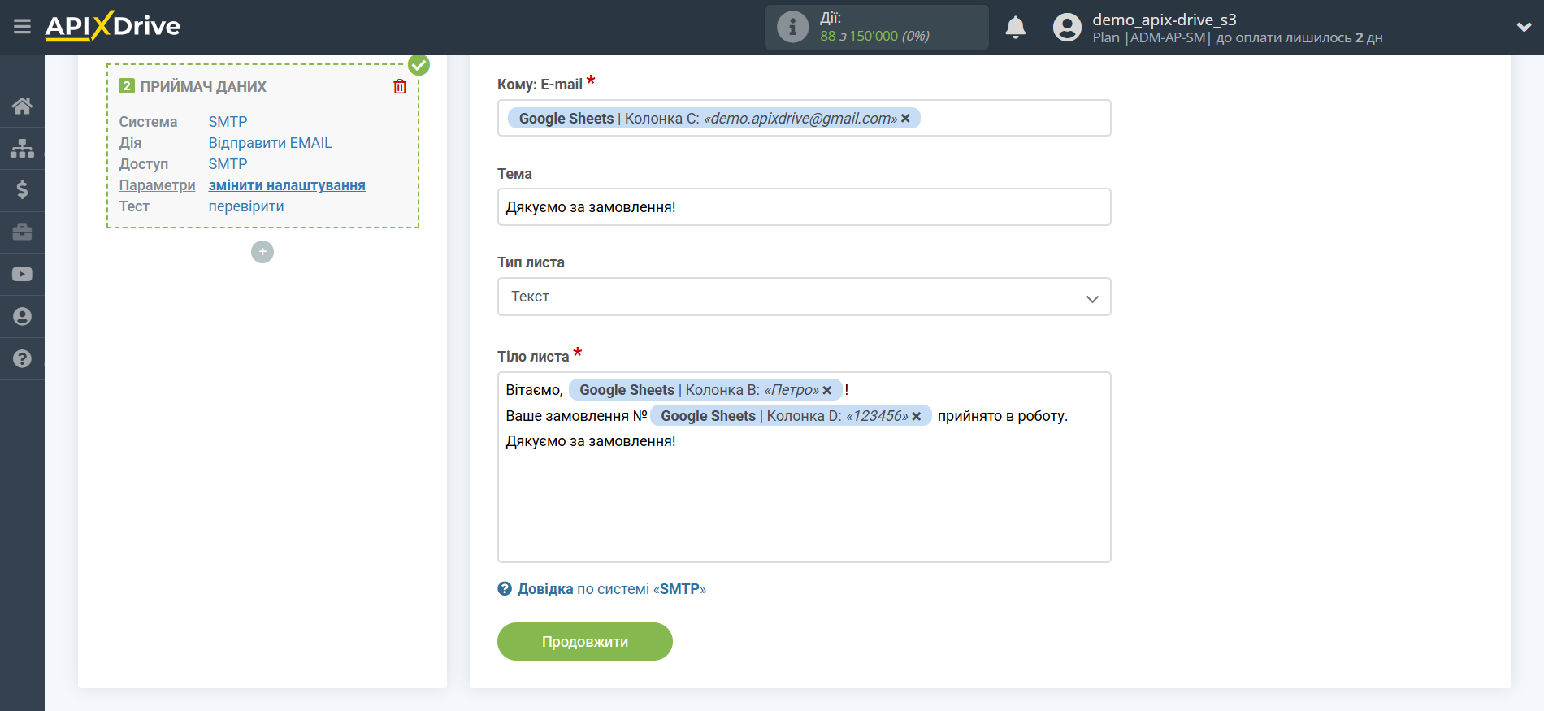This screenshot has width=1544, height=711.
Task: Open the hamburger menu
Action: click(x=22, y=27)
